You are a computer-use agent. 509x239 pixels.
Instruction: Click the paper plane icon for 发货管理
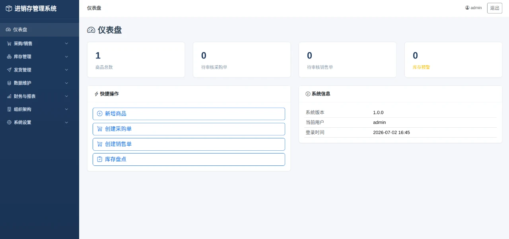[9, 70]
